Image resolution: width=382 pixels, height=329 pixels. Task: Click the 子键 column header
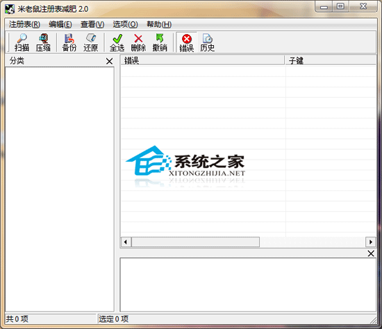click(331, 60)
